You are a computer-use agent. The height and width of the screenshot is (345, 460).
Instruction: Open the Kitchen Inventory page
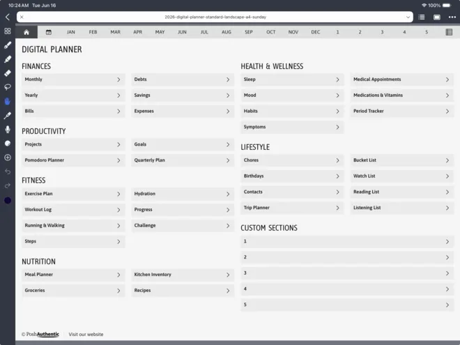pos(183,275)
